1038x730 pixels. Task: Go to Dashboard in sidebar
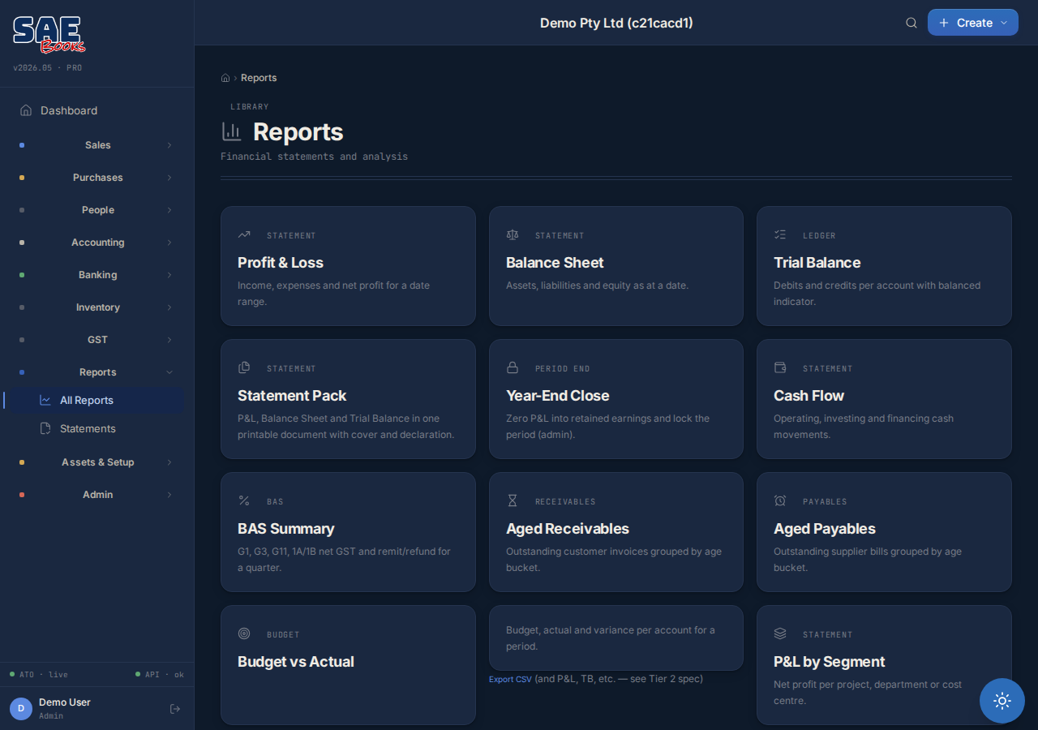(97, 110)
